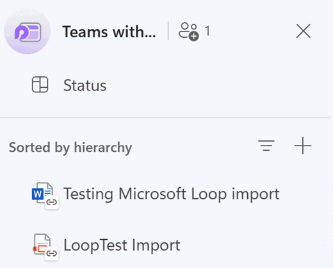Open the Status page
Screen dimensions: 333x268
85,85
